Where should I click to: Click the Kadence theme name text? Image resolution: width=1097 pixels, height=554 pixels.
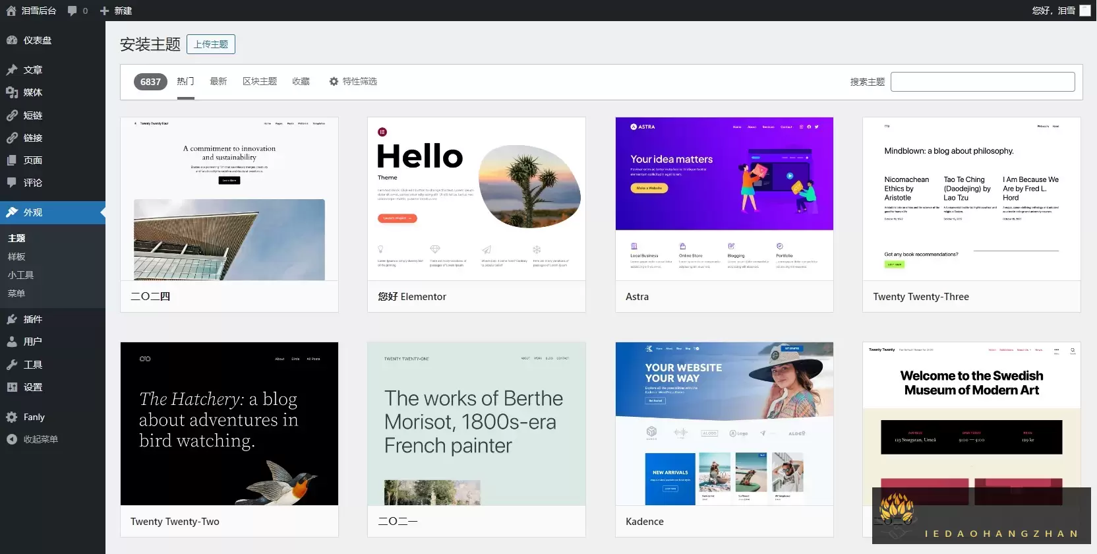(x=645, y=522)
